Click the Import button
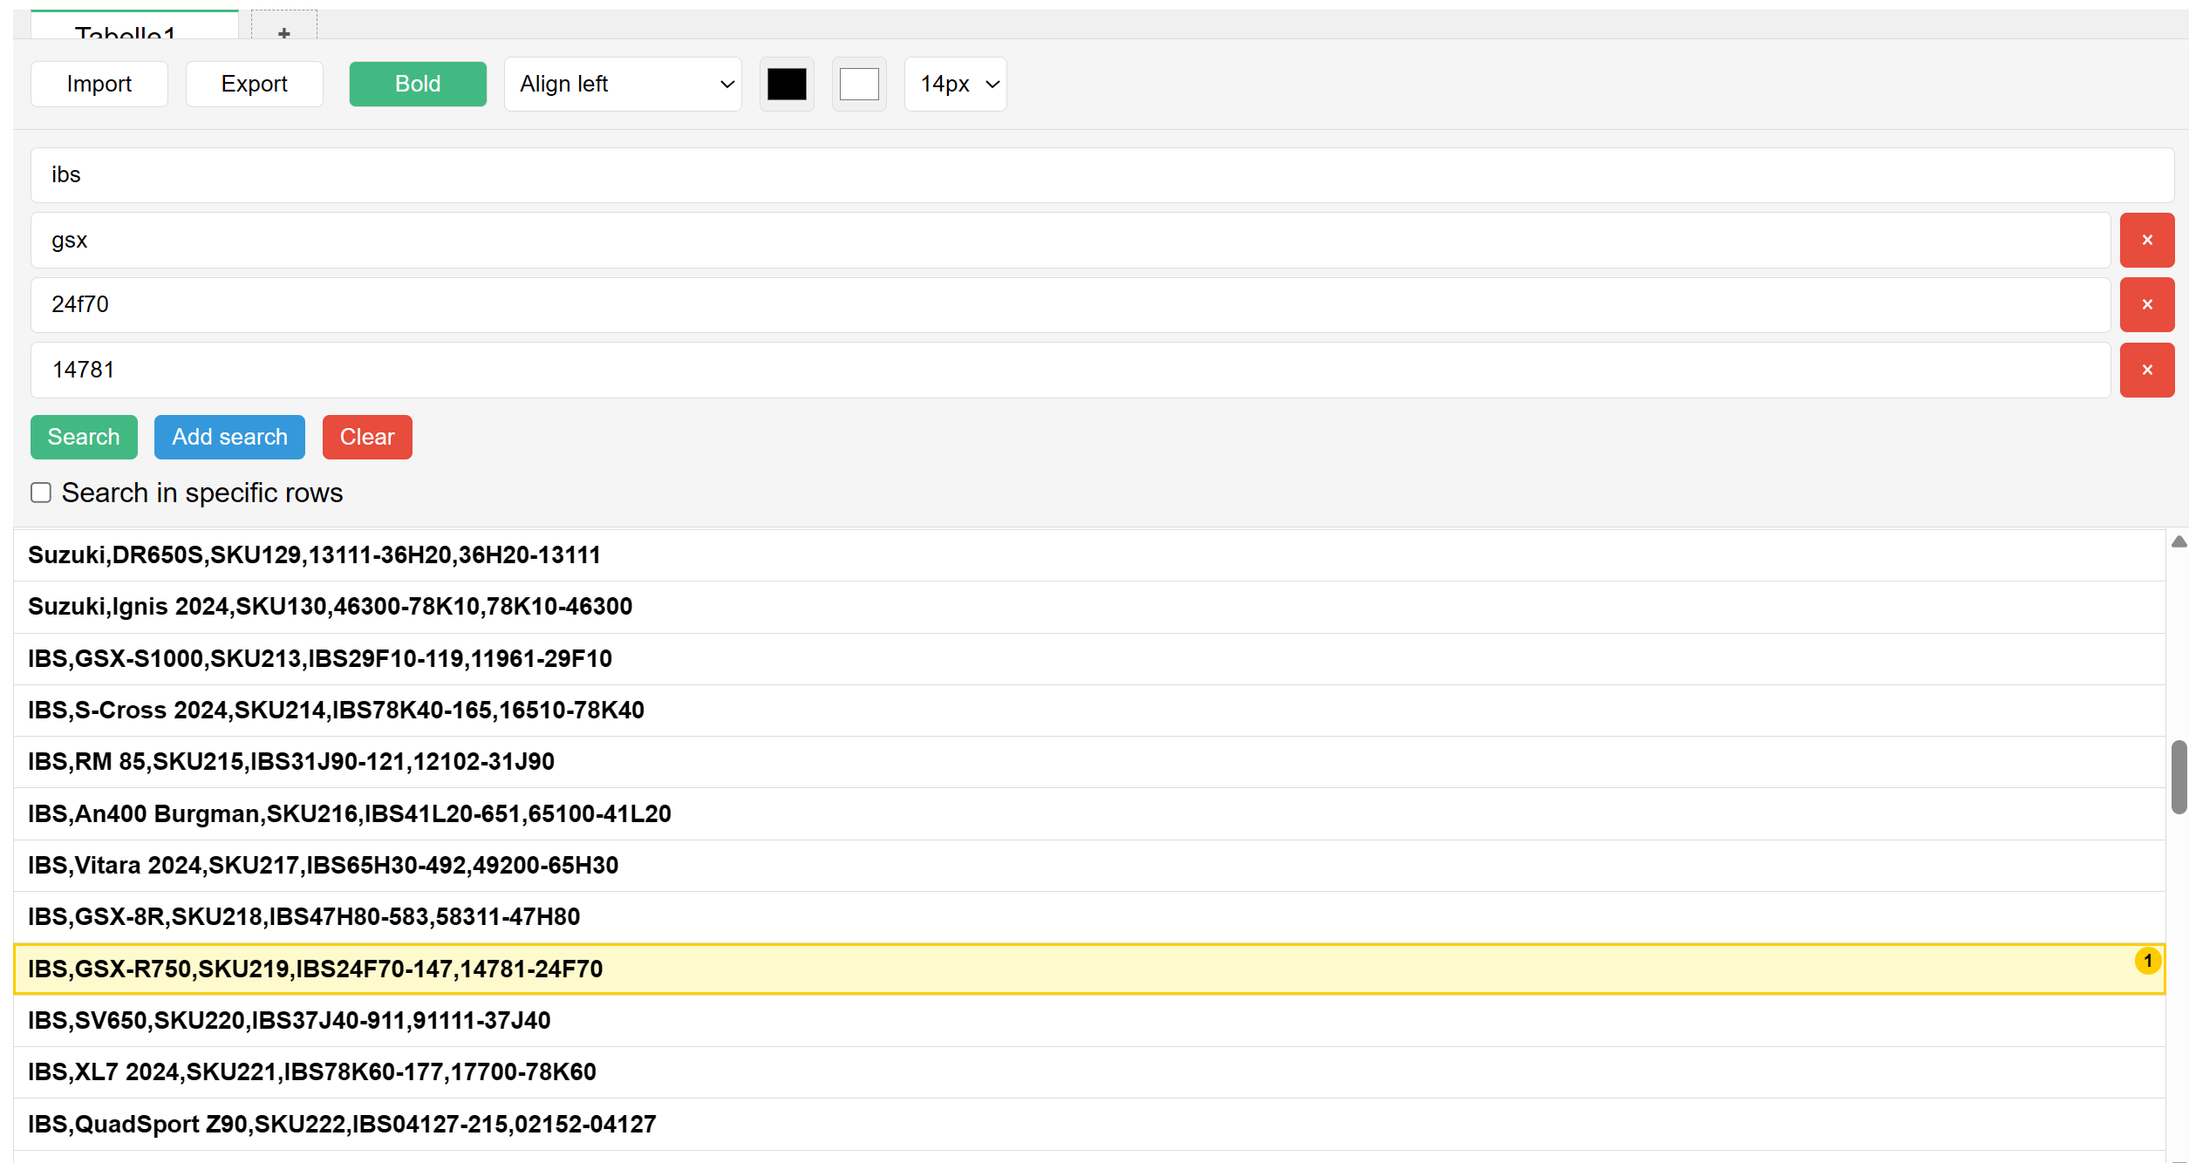This screenshot has width=2189, height=1163. click(99, 84)
